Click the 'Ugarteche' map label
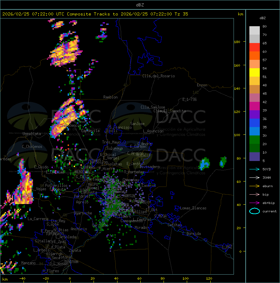280x283 pixels. tap(83, 213)
